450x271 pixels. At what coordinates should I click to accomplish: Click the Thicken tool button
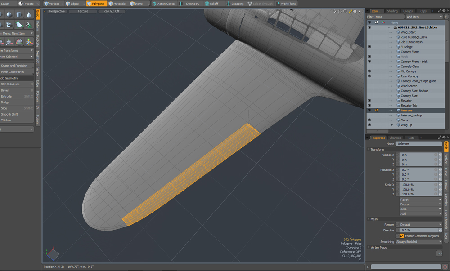click(13, 120)
